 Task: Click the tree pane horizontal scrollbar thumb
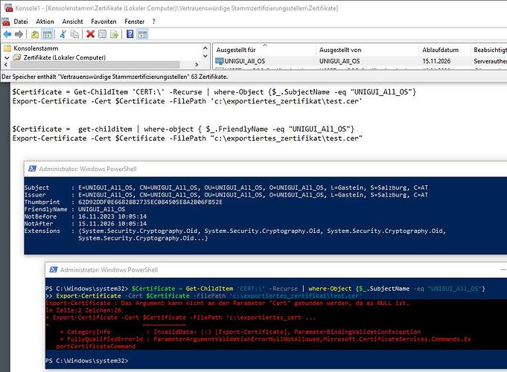tap(95, 65)
